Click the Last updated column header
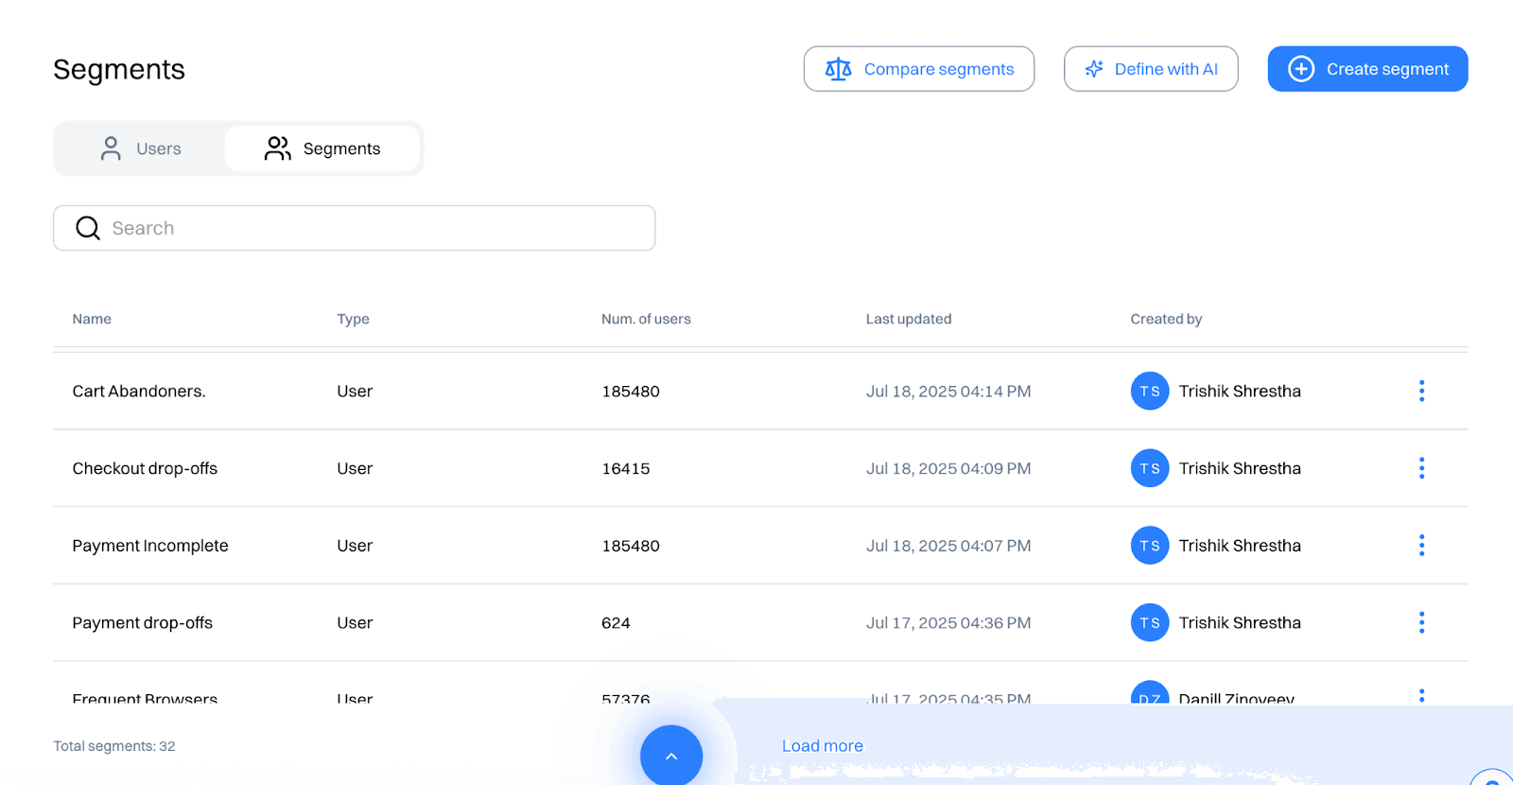Viewport: 1513px width, 785px height. click(909, 319)
